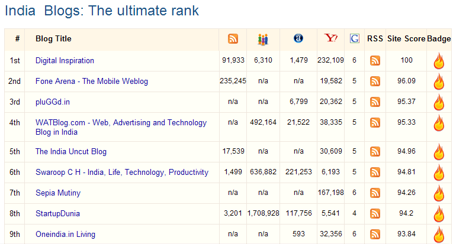Viewport: 453px width, 244px height.
Task: Click the orange feed icon in the header
Action: (x=233, y=39)
